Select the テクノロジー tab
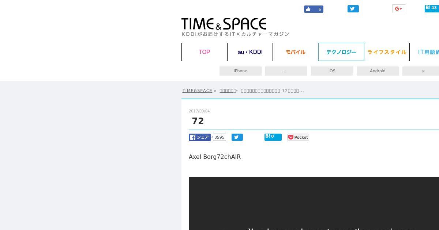 (x=341, y=52)
